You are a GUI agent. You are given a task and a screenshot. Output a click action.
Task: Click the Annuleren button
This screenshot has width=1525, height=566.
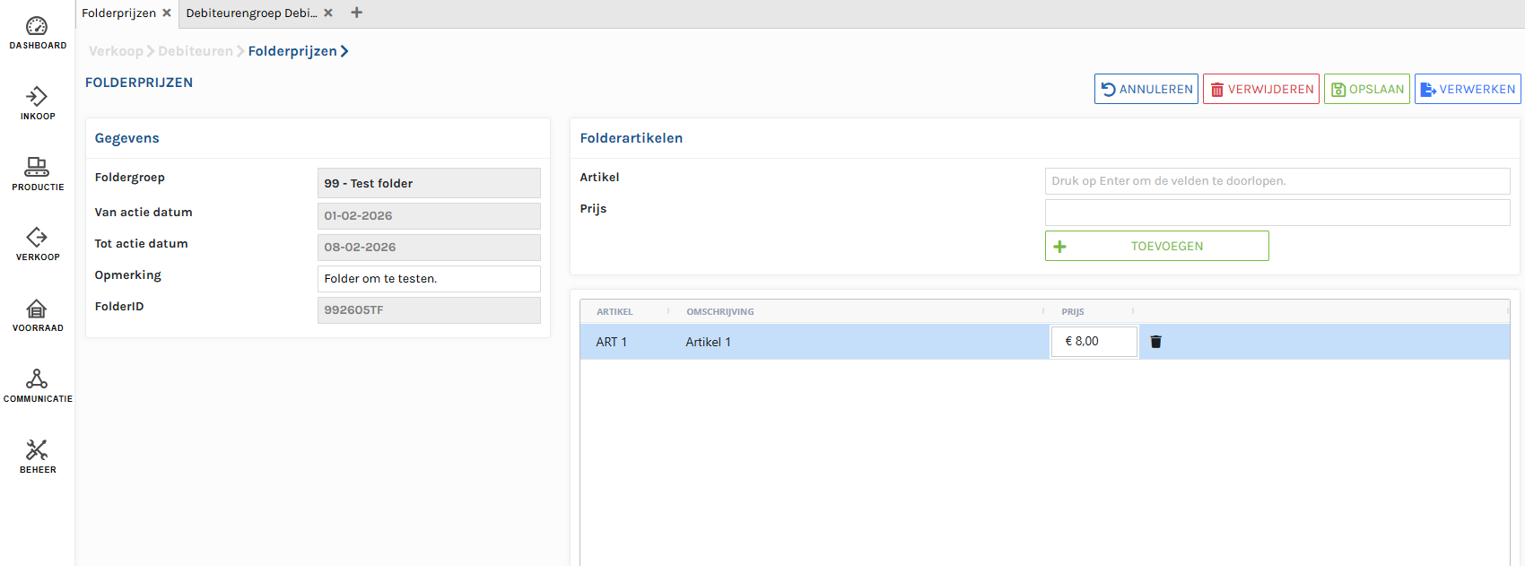point(1146,89)
